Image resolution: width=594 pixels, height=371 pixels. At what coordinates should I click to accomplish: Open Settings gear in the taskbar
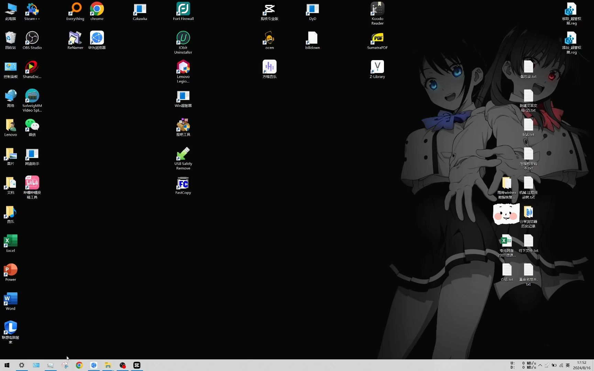pos(21,365)
